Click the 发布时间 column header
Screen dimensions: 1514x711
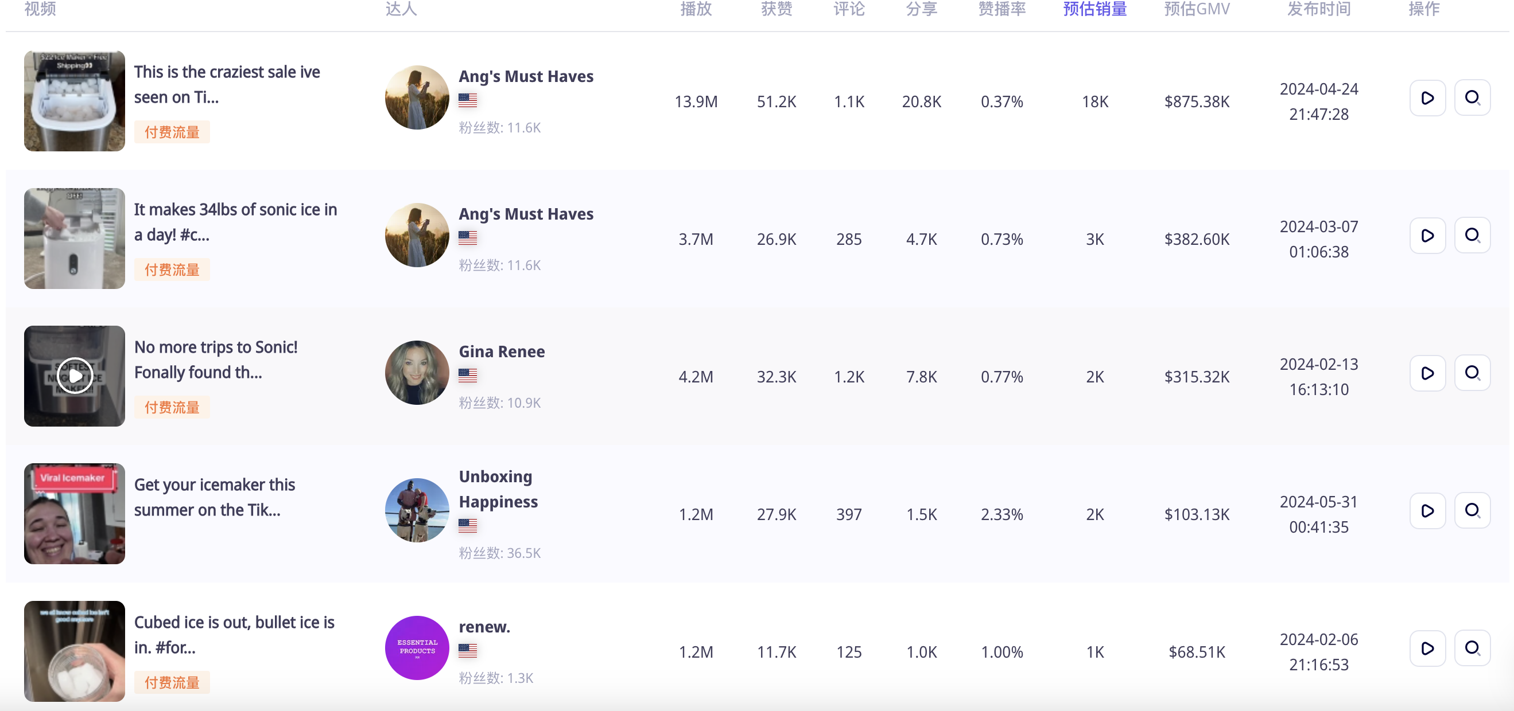(1318, 9)
